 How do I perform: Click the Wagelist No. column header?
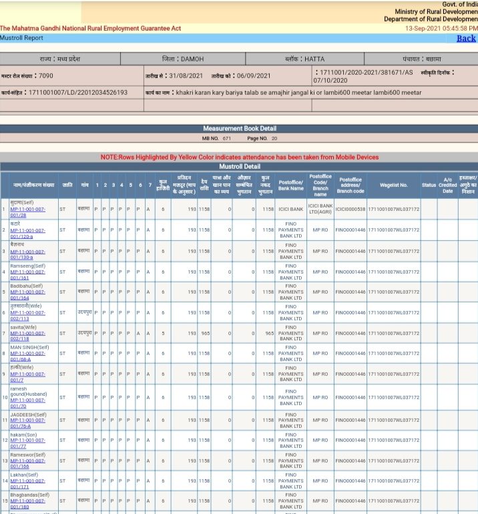pos(393,185)
